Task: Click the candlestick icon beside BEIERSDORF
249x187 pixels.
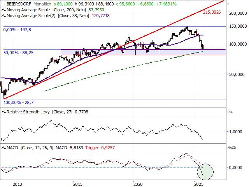Action: click(x=4, y=4)
